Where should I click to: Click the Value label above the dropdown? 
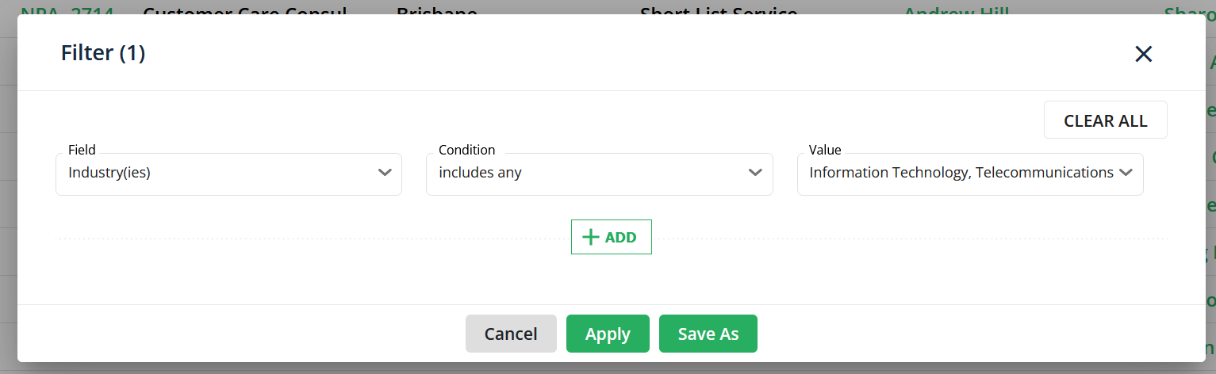(x=825, y=150)
